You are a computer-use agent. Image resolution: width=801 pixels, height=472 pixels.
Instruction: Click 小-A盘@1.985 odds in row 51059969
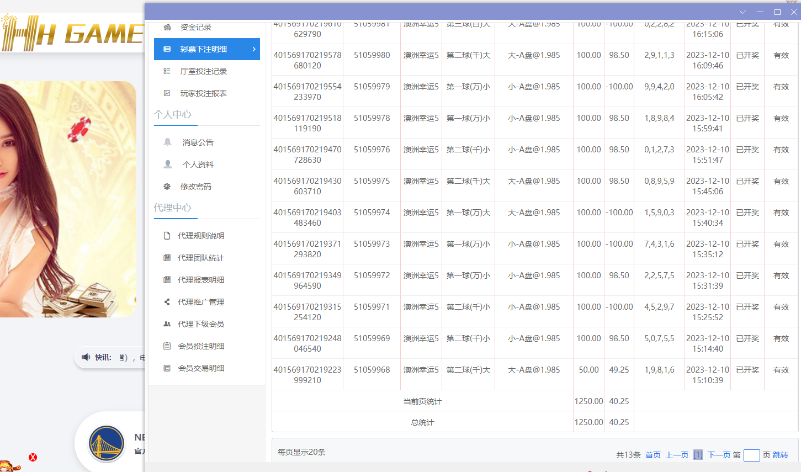point(534,338)
